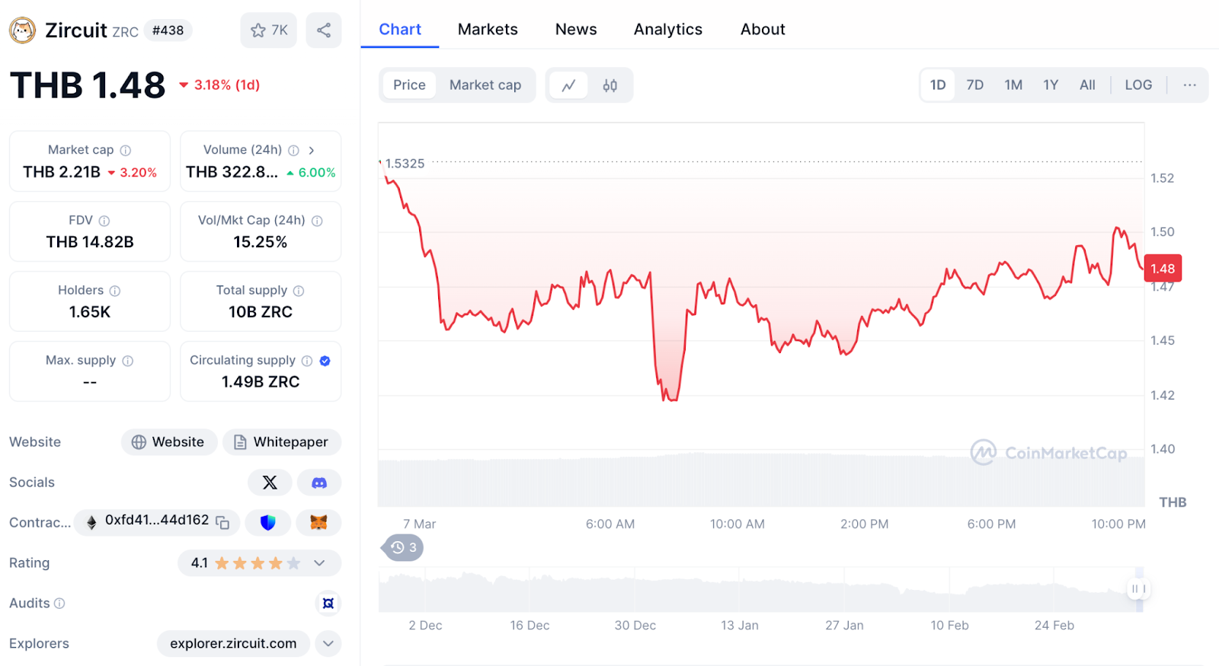
Task: Switch to line chart view
Action: tap(568, 85)
